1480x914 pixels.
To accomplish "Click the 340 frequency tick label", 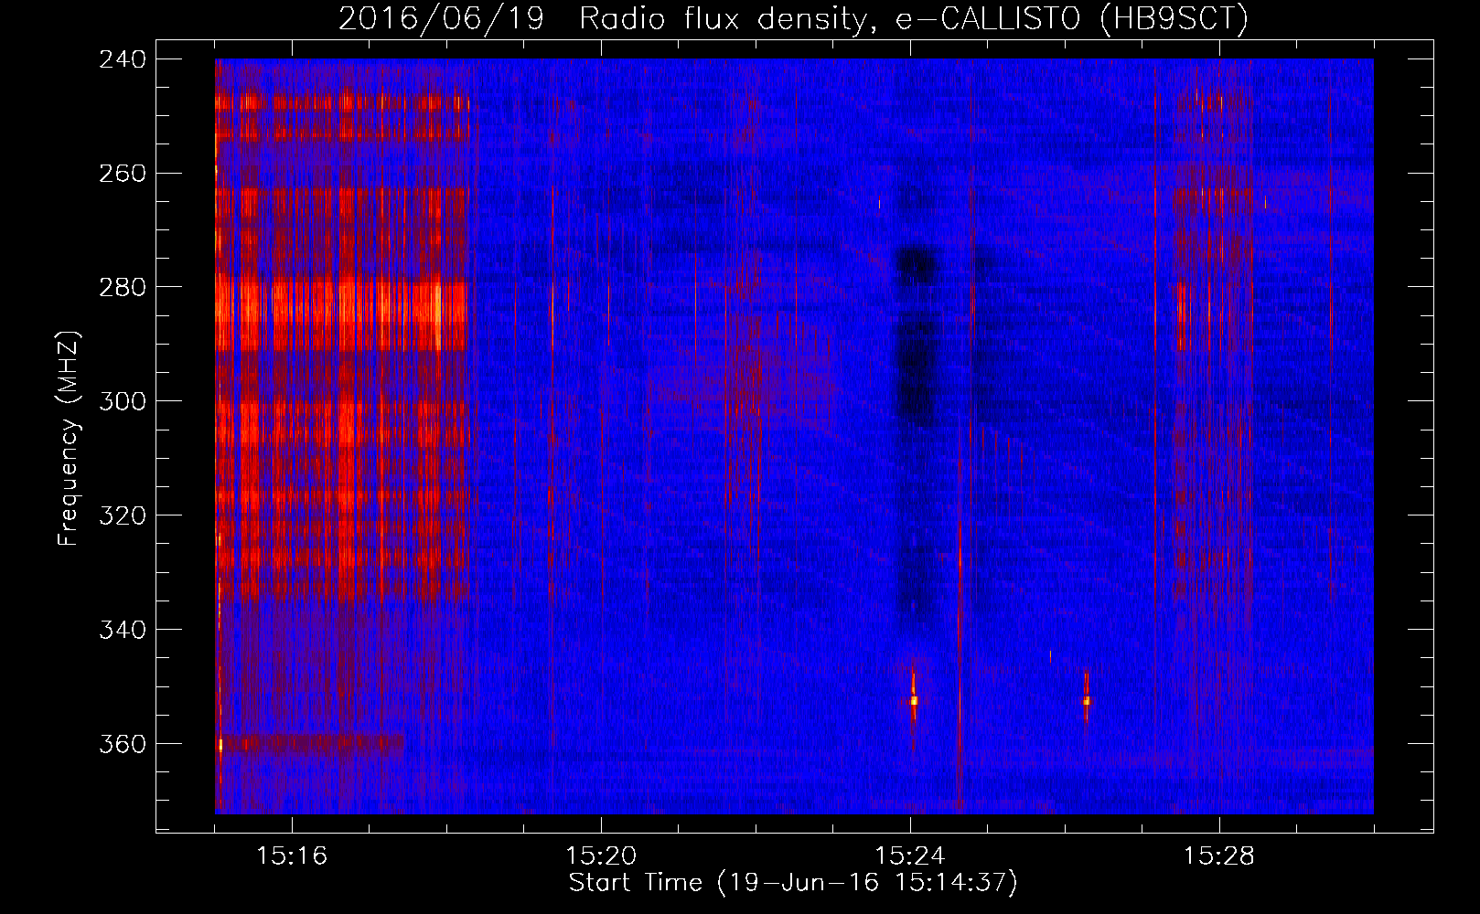I will point(123,631).
